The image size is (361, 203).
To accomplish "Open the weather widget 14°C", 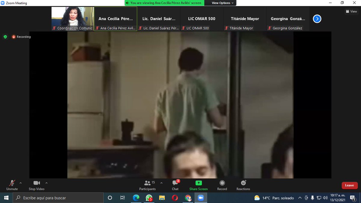I will pos(274,198).
